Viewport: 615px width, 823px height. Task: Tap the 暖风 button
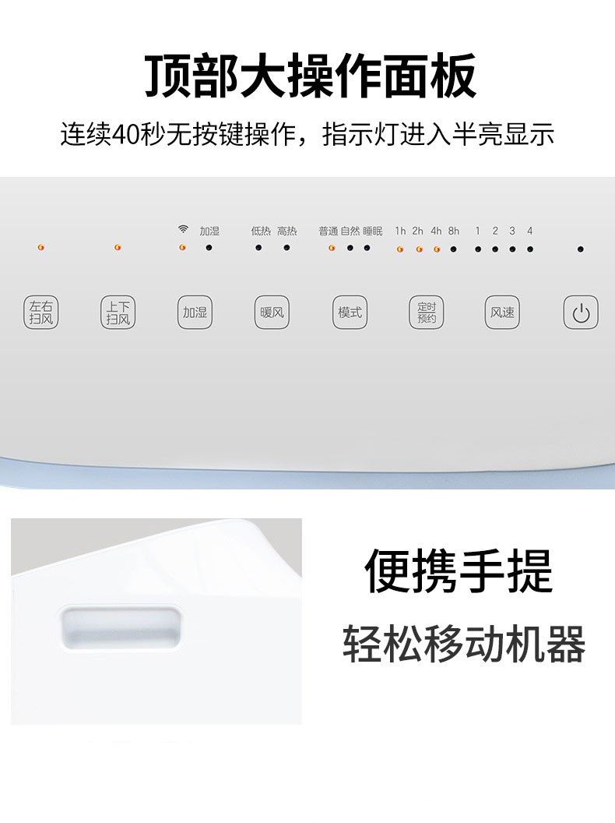click(x=272, y=313)
